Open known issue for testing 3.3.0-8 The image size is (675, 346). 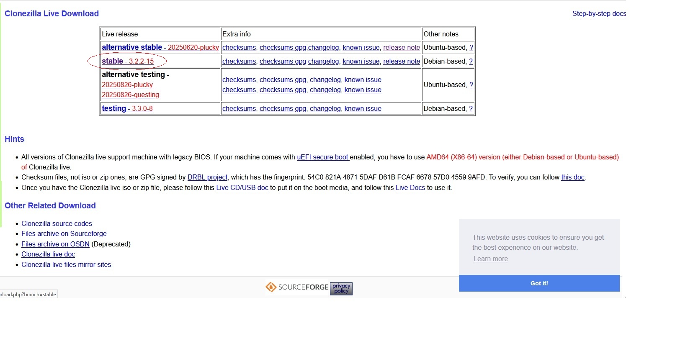(x=363, y=109)
